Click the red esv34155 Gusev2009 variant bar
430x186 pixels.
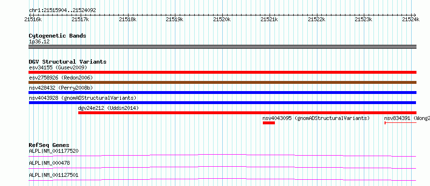[222, 72]
